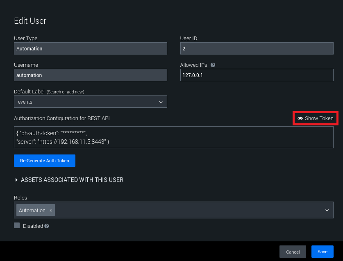Tick the Disabled checkbox
Screen dimensions: 343x261
tap(17, 225)
